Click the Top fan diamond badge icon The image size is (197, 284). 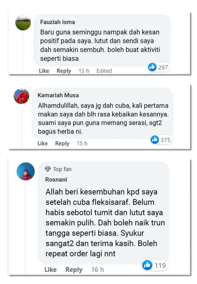point(48,169)
